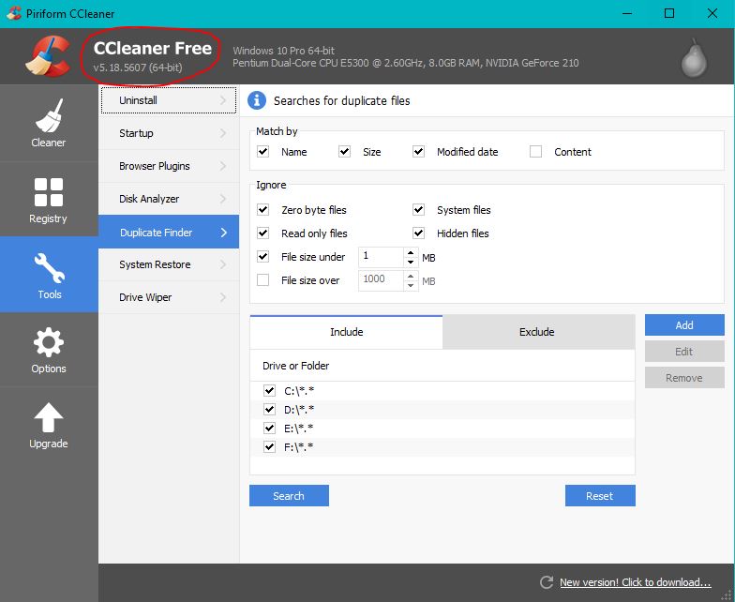The image size is (735, 602).
Task: Click the Edit button
Action: [x=684, y=351]
